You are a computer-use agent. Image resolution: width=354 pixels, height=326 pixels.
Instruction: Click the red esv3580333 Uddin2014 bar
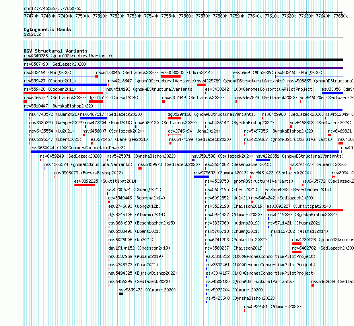171,76
